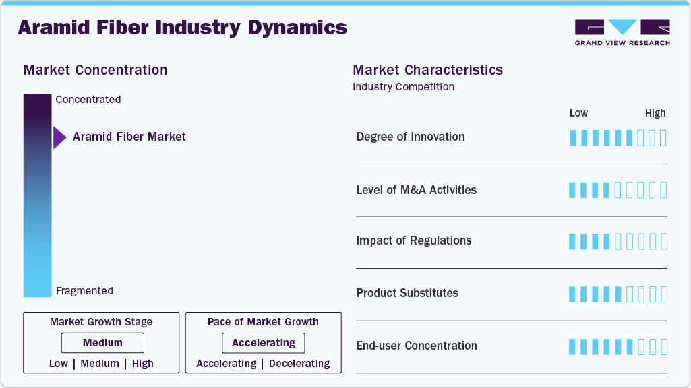Click the Aramid Fiber Industry Dynamics title
The width and height of the screenshot is (691, 388).
182,28
